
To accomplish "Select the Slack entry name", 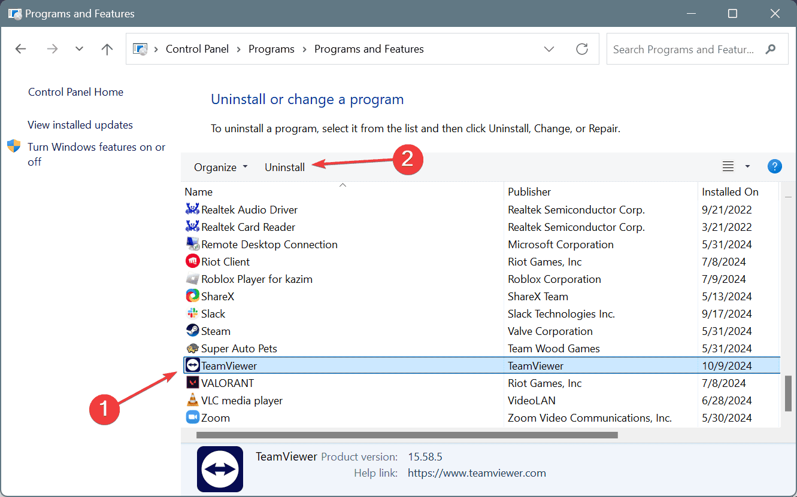I will [x=213, y=313].
